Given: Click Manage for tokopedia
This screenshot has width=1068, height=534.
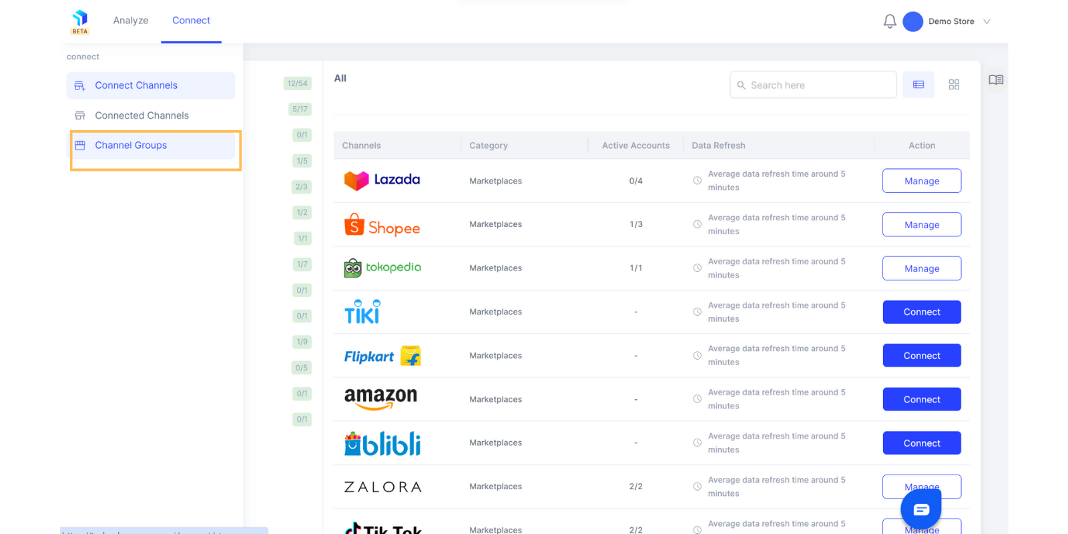Looking at the screenshot, I should tap(922, 268).
